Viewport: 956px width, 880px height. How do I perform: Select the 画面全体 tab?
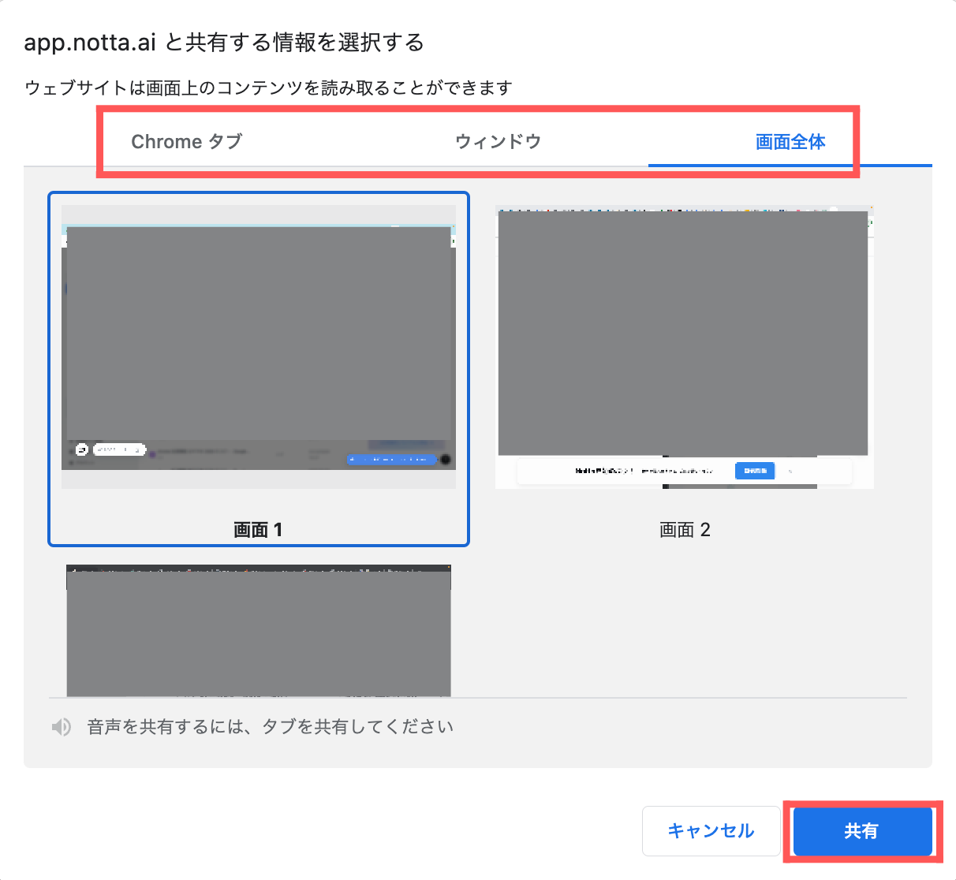790,142
